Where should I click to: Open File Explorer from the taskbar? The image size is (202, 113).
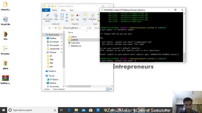[x=76, y=110]
